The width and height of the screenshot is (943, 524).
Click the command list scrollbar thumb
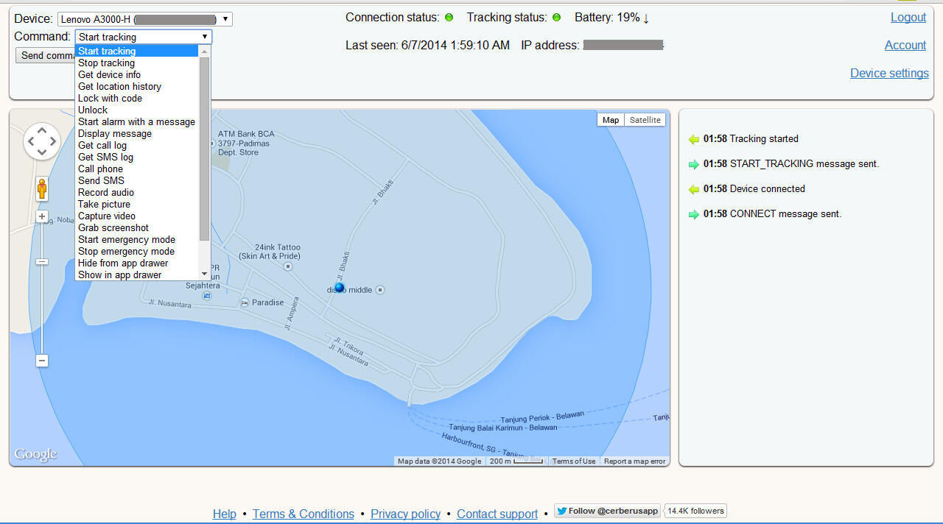coord(205,149)
